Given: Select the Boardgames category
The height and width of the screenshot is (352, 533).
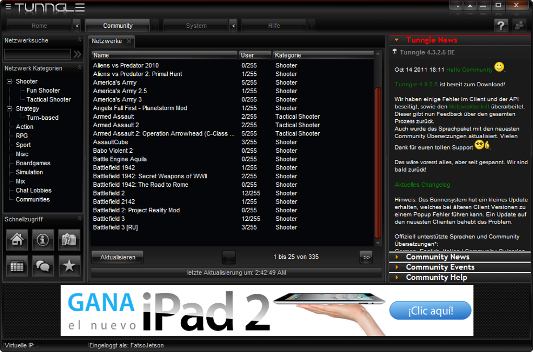Looking at the screenshot, I should (x=33, y=163).
